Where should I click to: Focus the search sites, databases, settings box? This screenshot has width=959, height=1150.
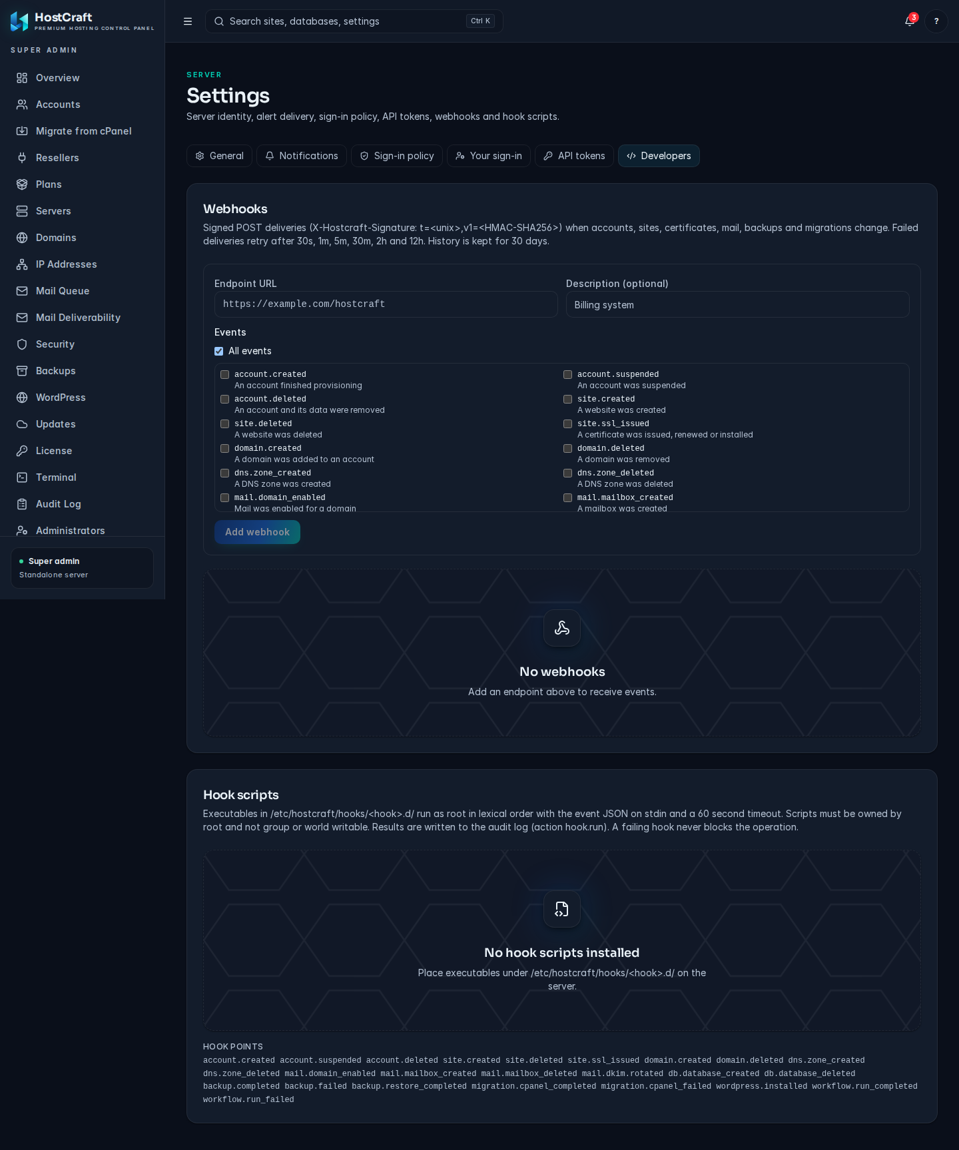pyautogui.click(x=354, y=21)
